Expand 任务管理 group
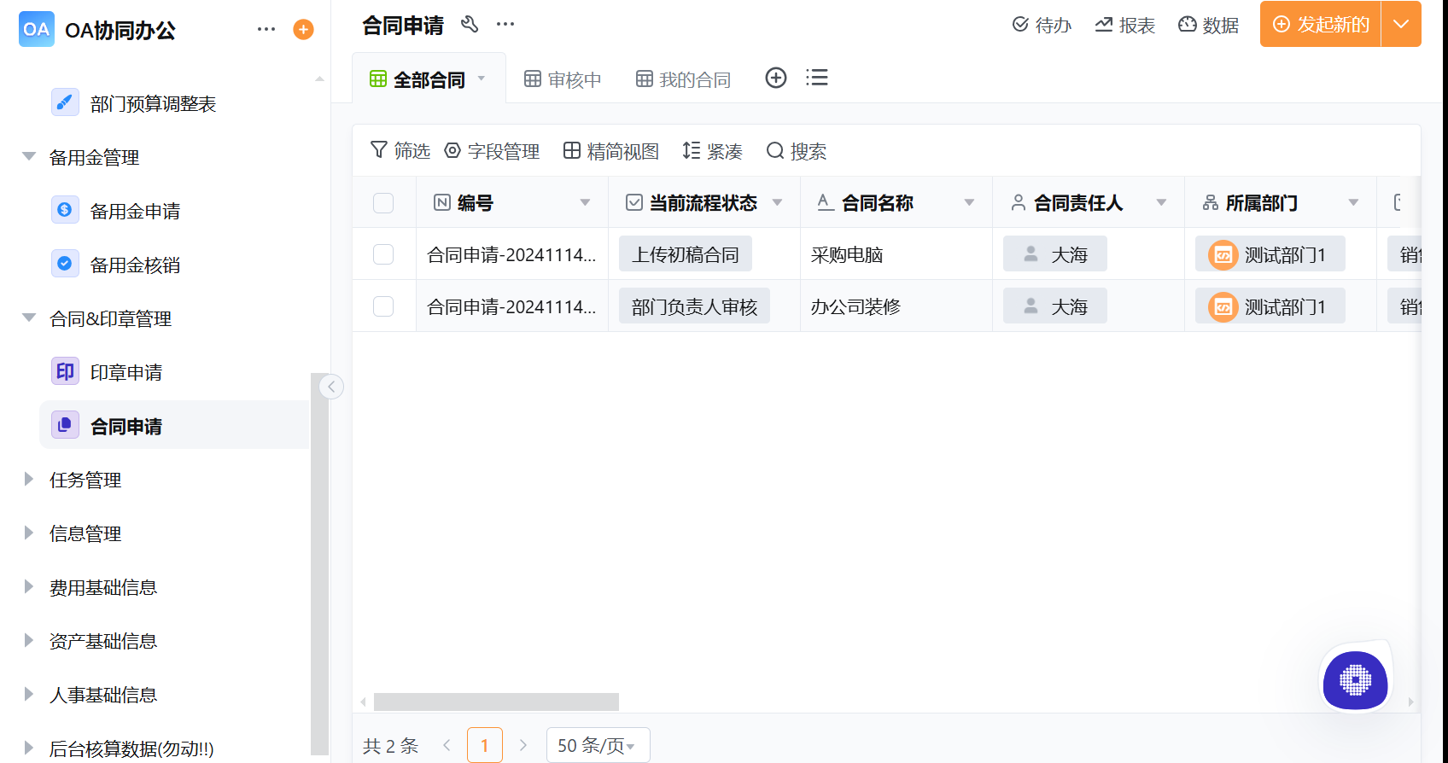 (x=29, y=480)
